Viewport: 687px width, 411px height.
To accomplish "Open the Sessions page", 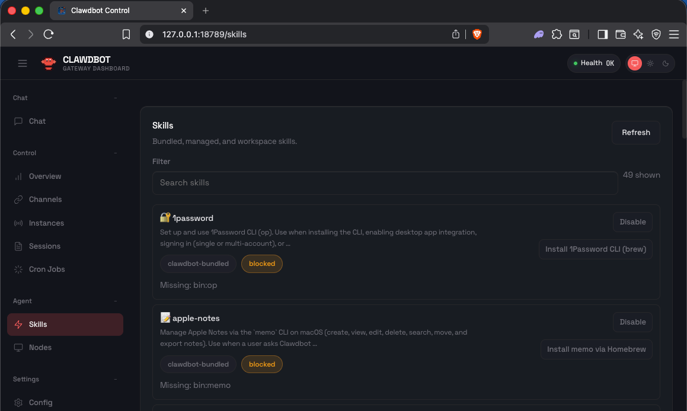I will pos(65,246).
